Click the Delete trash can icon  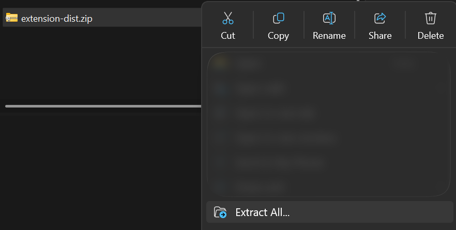point(430,18)
